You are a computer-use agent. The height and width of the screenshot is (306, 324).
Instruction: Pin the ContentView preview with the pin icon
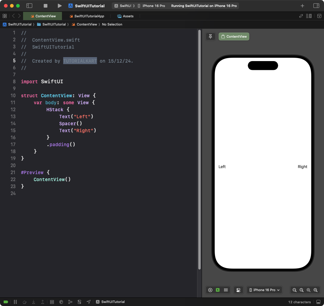click(x=210, y=36)
